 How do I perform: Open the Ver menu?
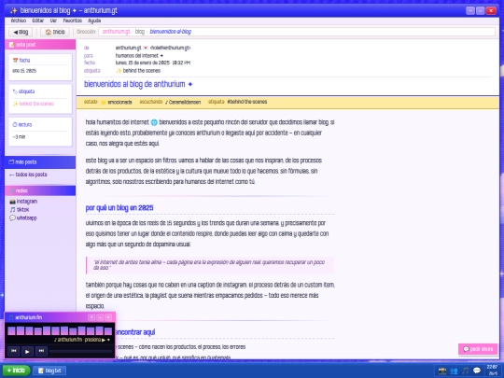[53, 21]
